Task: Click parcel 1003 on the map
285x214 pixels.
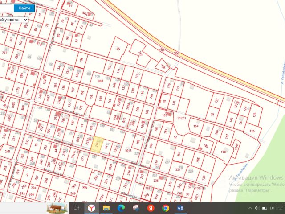Action: coord(110,167)
